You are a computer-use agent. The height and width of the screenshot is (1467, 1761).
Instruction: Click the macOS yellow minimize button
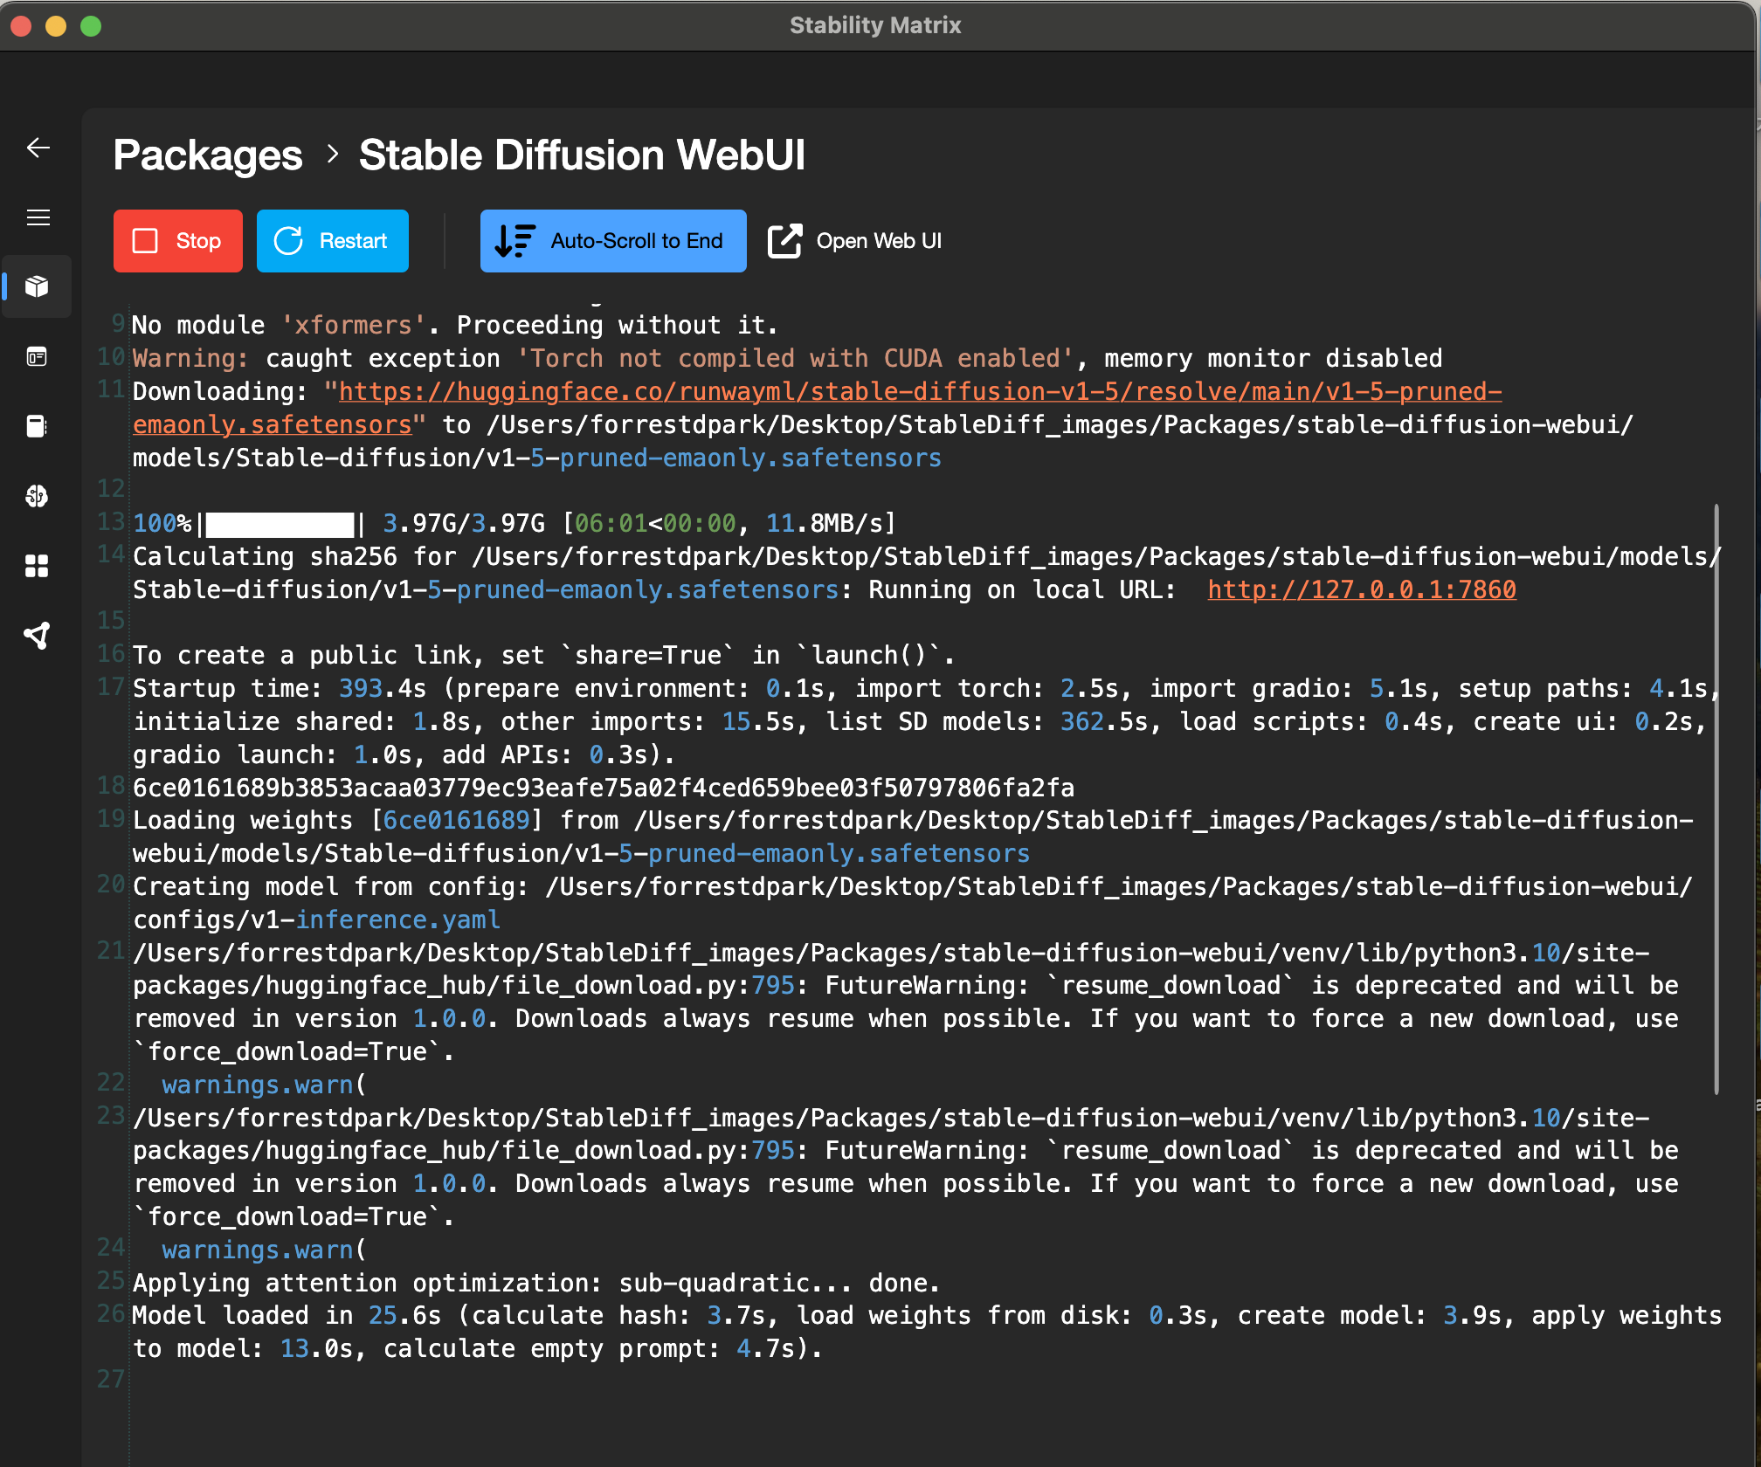[x=56, y=26]
